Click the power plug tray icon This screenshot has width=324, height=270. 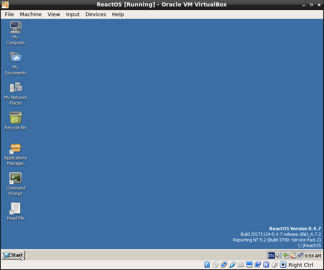pos(293,256)
